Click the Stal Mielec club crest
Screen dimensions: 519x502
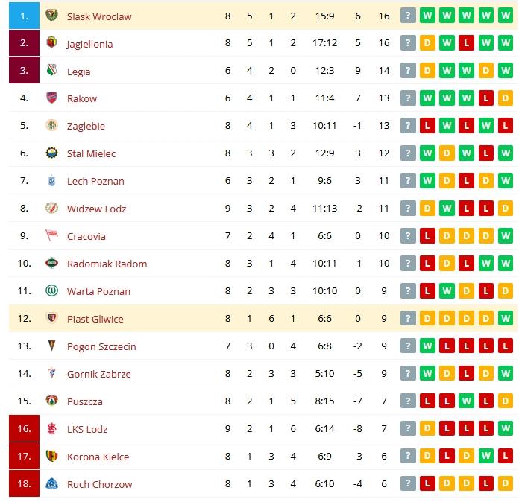coord(51,153)
